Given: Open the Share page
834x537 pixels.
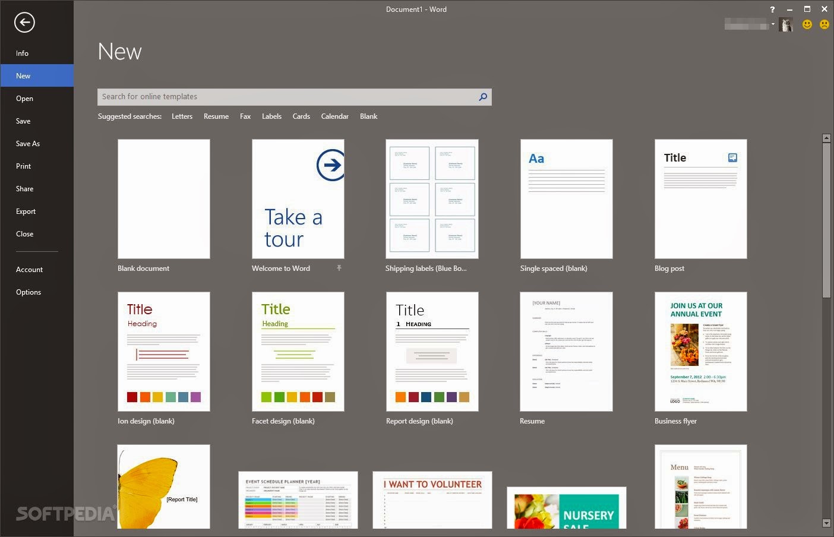Looking at the screenshot, I should tap(37, 189).
